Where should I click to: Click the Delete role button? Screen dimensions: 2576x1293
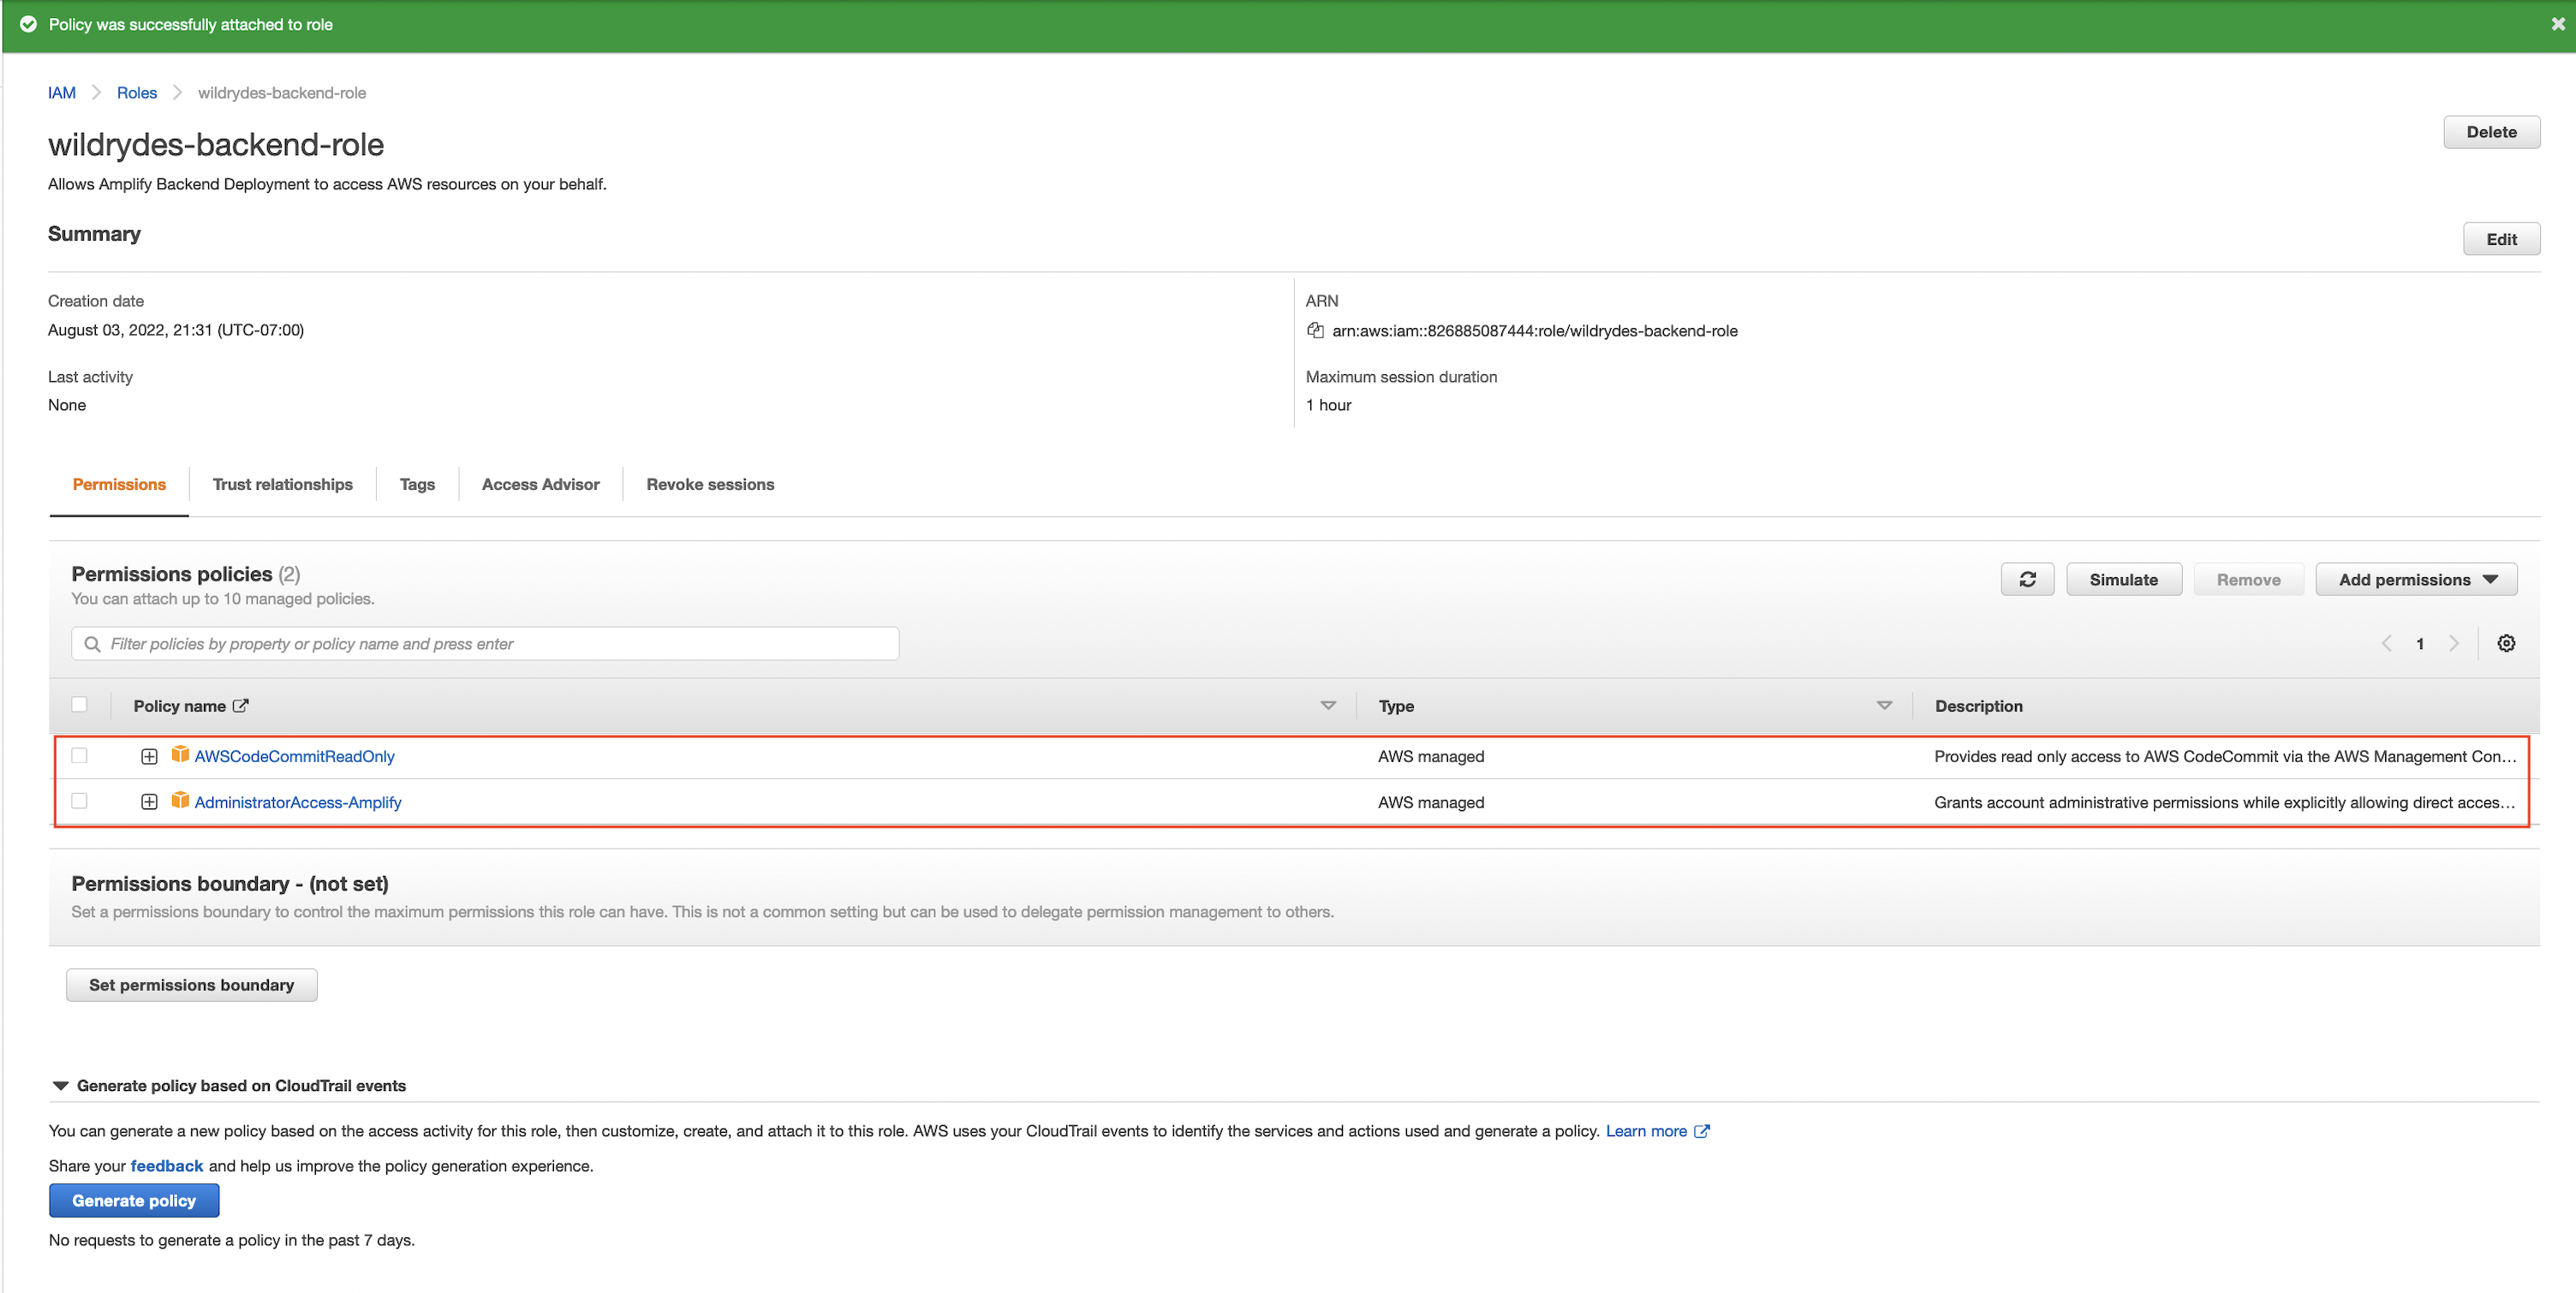point(2491,132)
